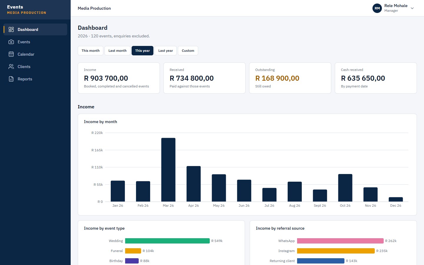Click the RM user avatar
This screenshot has width=424, height=265.
click(x=377, y=8)
